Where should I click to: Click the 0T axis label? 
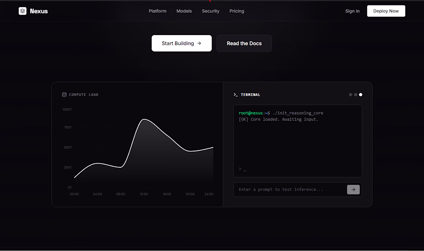click(x=70, y=187)
